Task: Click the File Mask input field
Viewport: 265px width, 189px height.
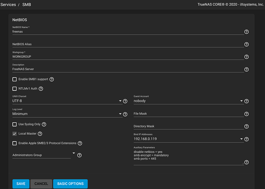Action: click(x=189, y=114)
